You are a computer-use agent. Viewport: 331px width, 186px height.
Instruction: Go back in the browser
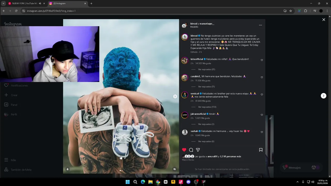coord(4,11)
